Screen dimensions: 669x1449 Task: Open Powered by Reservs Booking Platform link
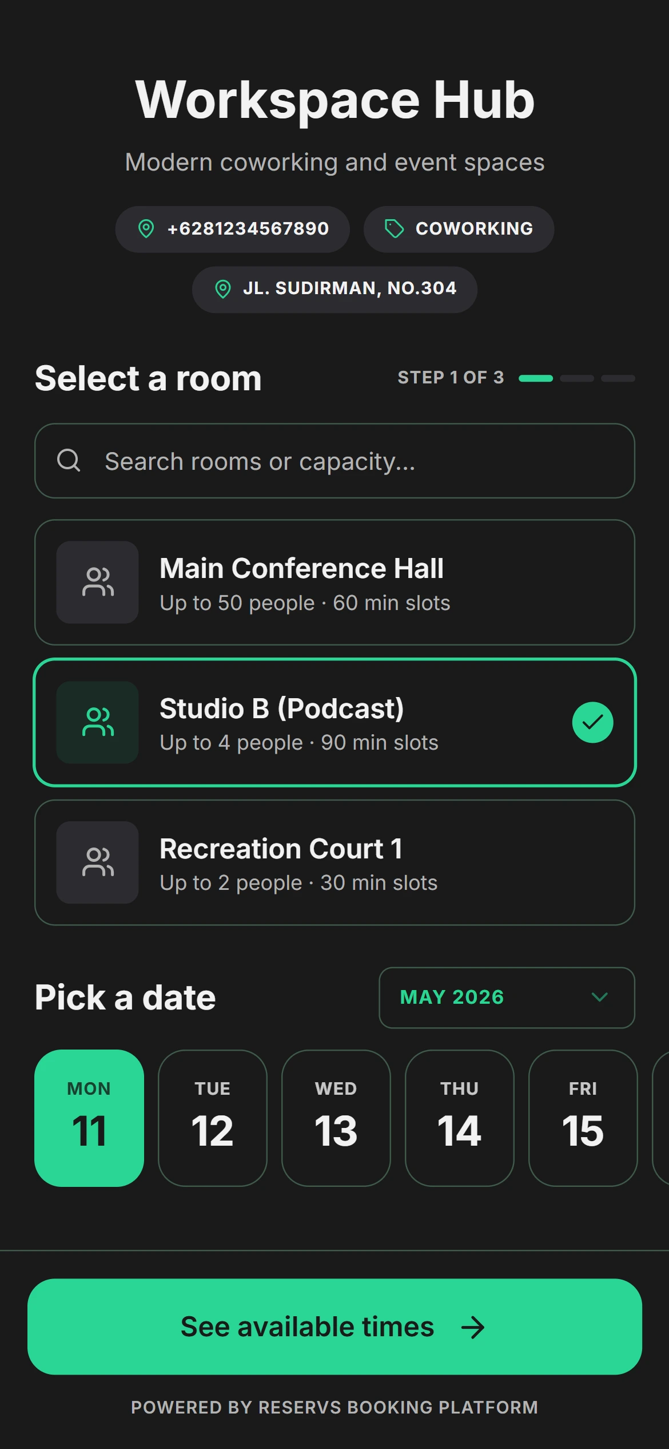click(x=334, y=1407)
